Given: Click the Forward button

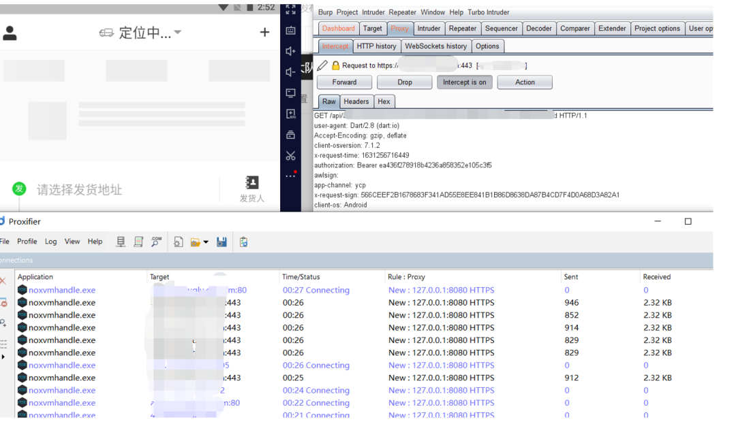Looking at the screenshot, I should [x=345, y=82].
